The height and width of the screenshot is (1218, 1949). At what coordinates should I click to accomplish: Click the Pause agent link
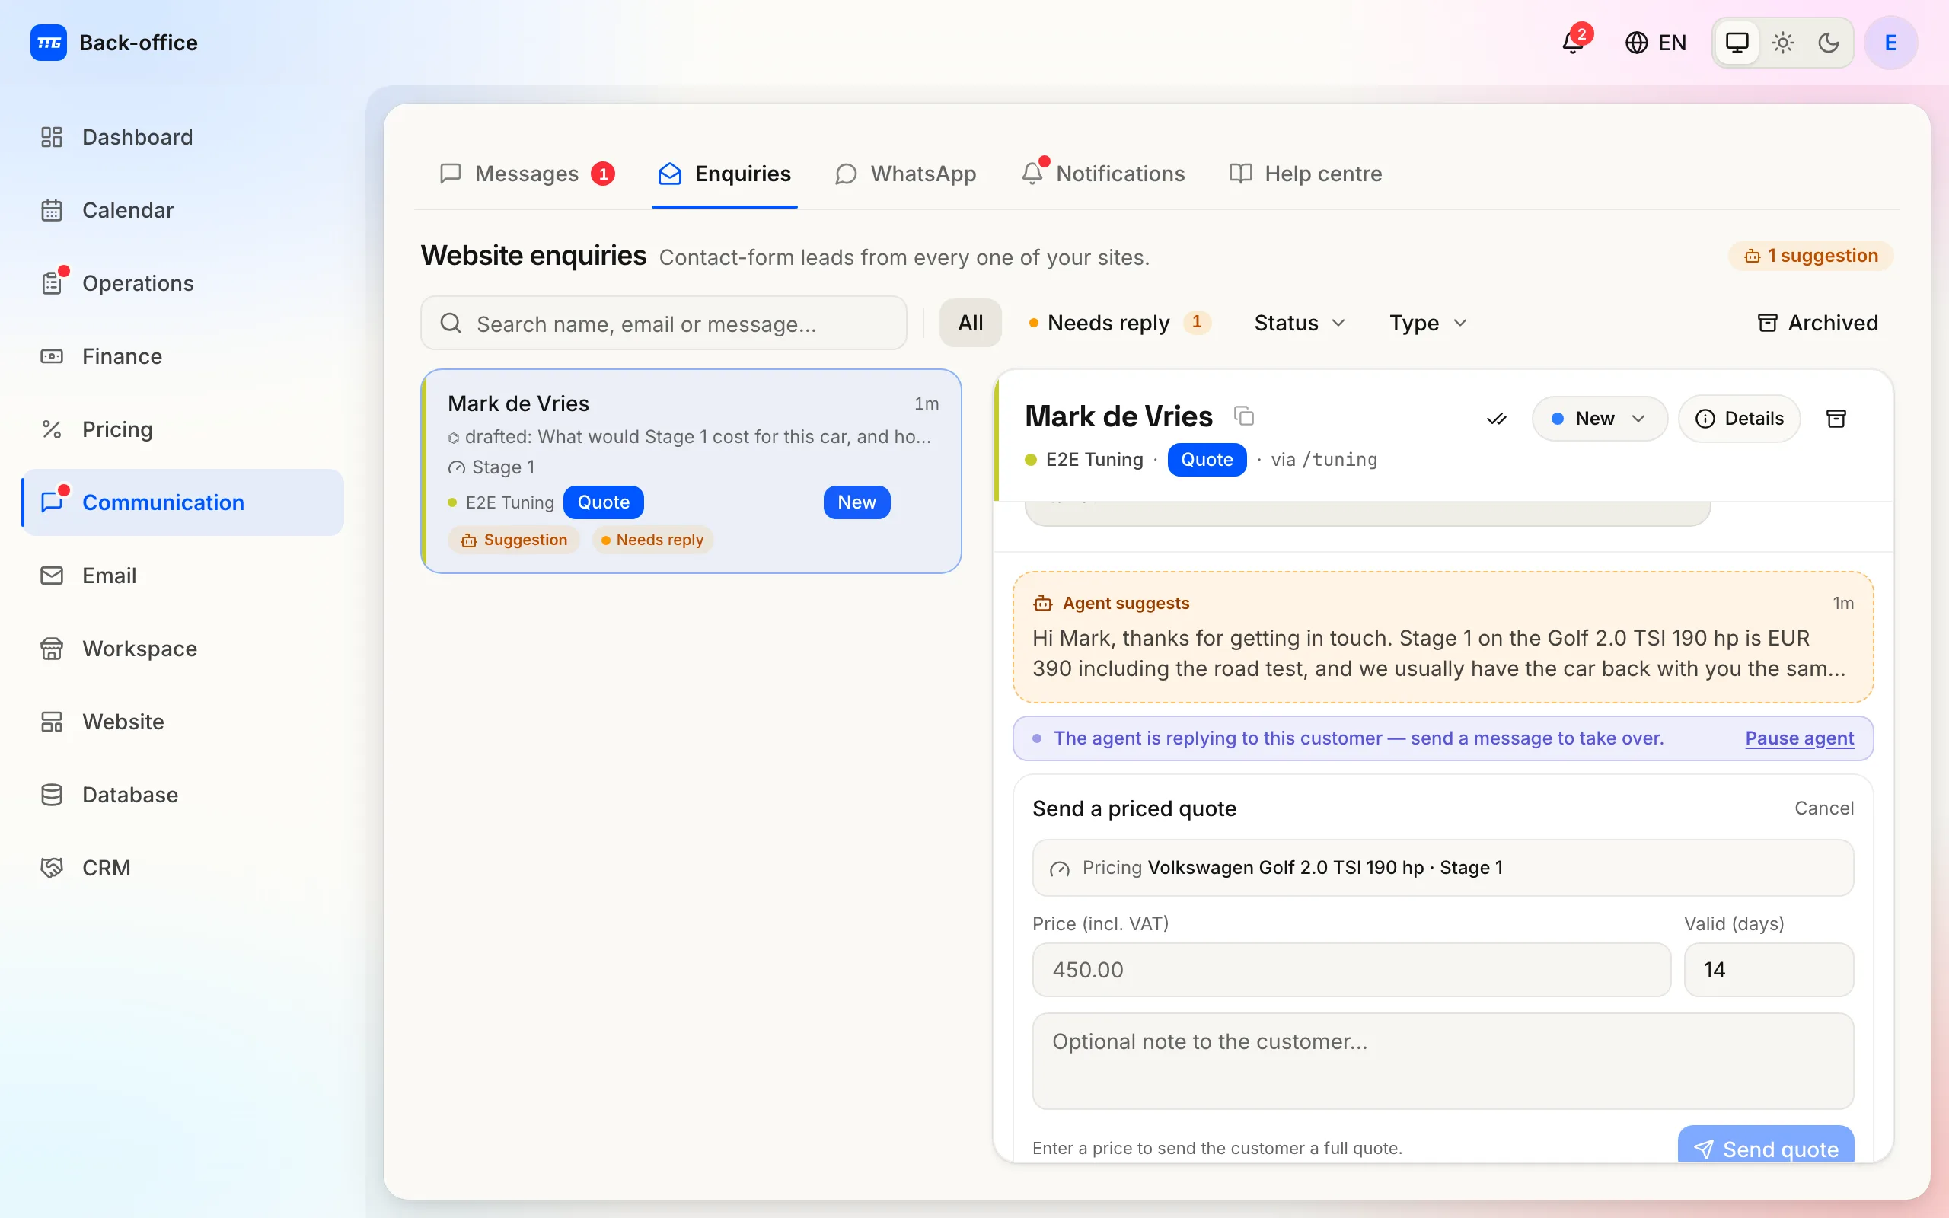1799,738
